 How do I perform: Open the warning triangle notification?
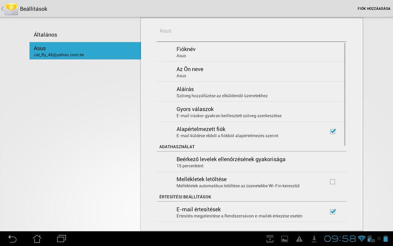pyautogui.click(x=299, y=239)
